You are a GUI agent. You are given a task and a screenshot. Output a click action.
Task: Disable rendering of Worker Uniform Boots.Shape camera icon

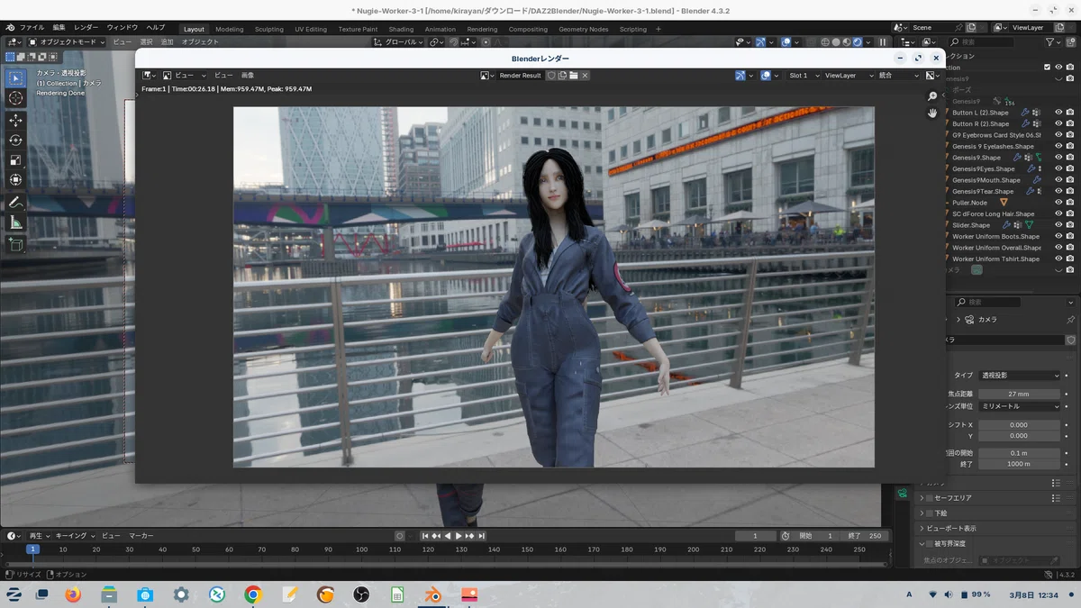[x=1069, y=236]
